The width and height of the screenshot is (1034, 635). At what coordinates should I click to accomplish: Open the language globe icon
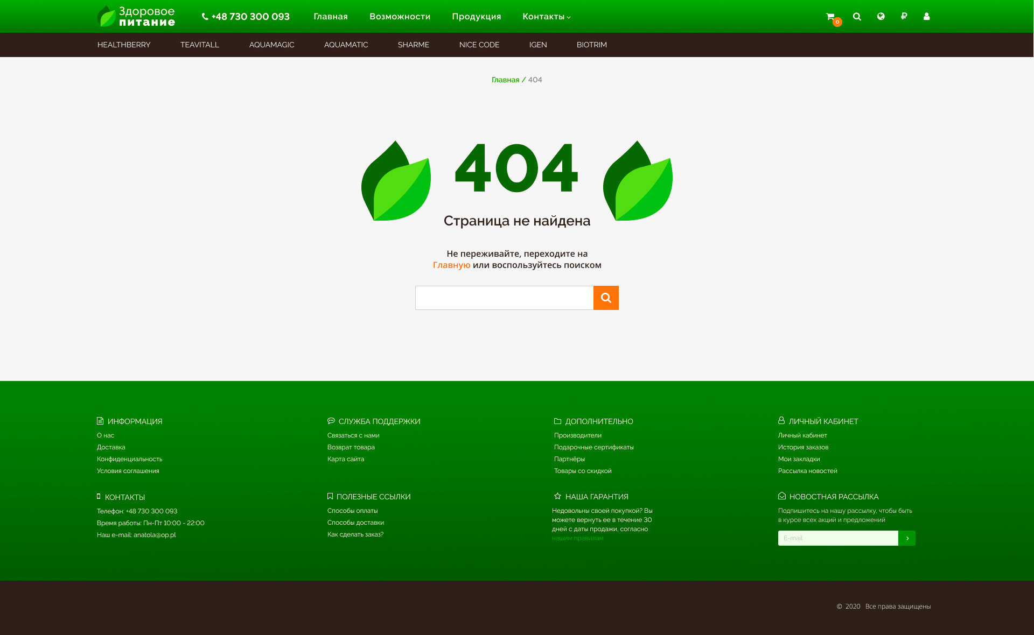881,17
